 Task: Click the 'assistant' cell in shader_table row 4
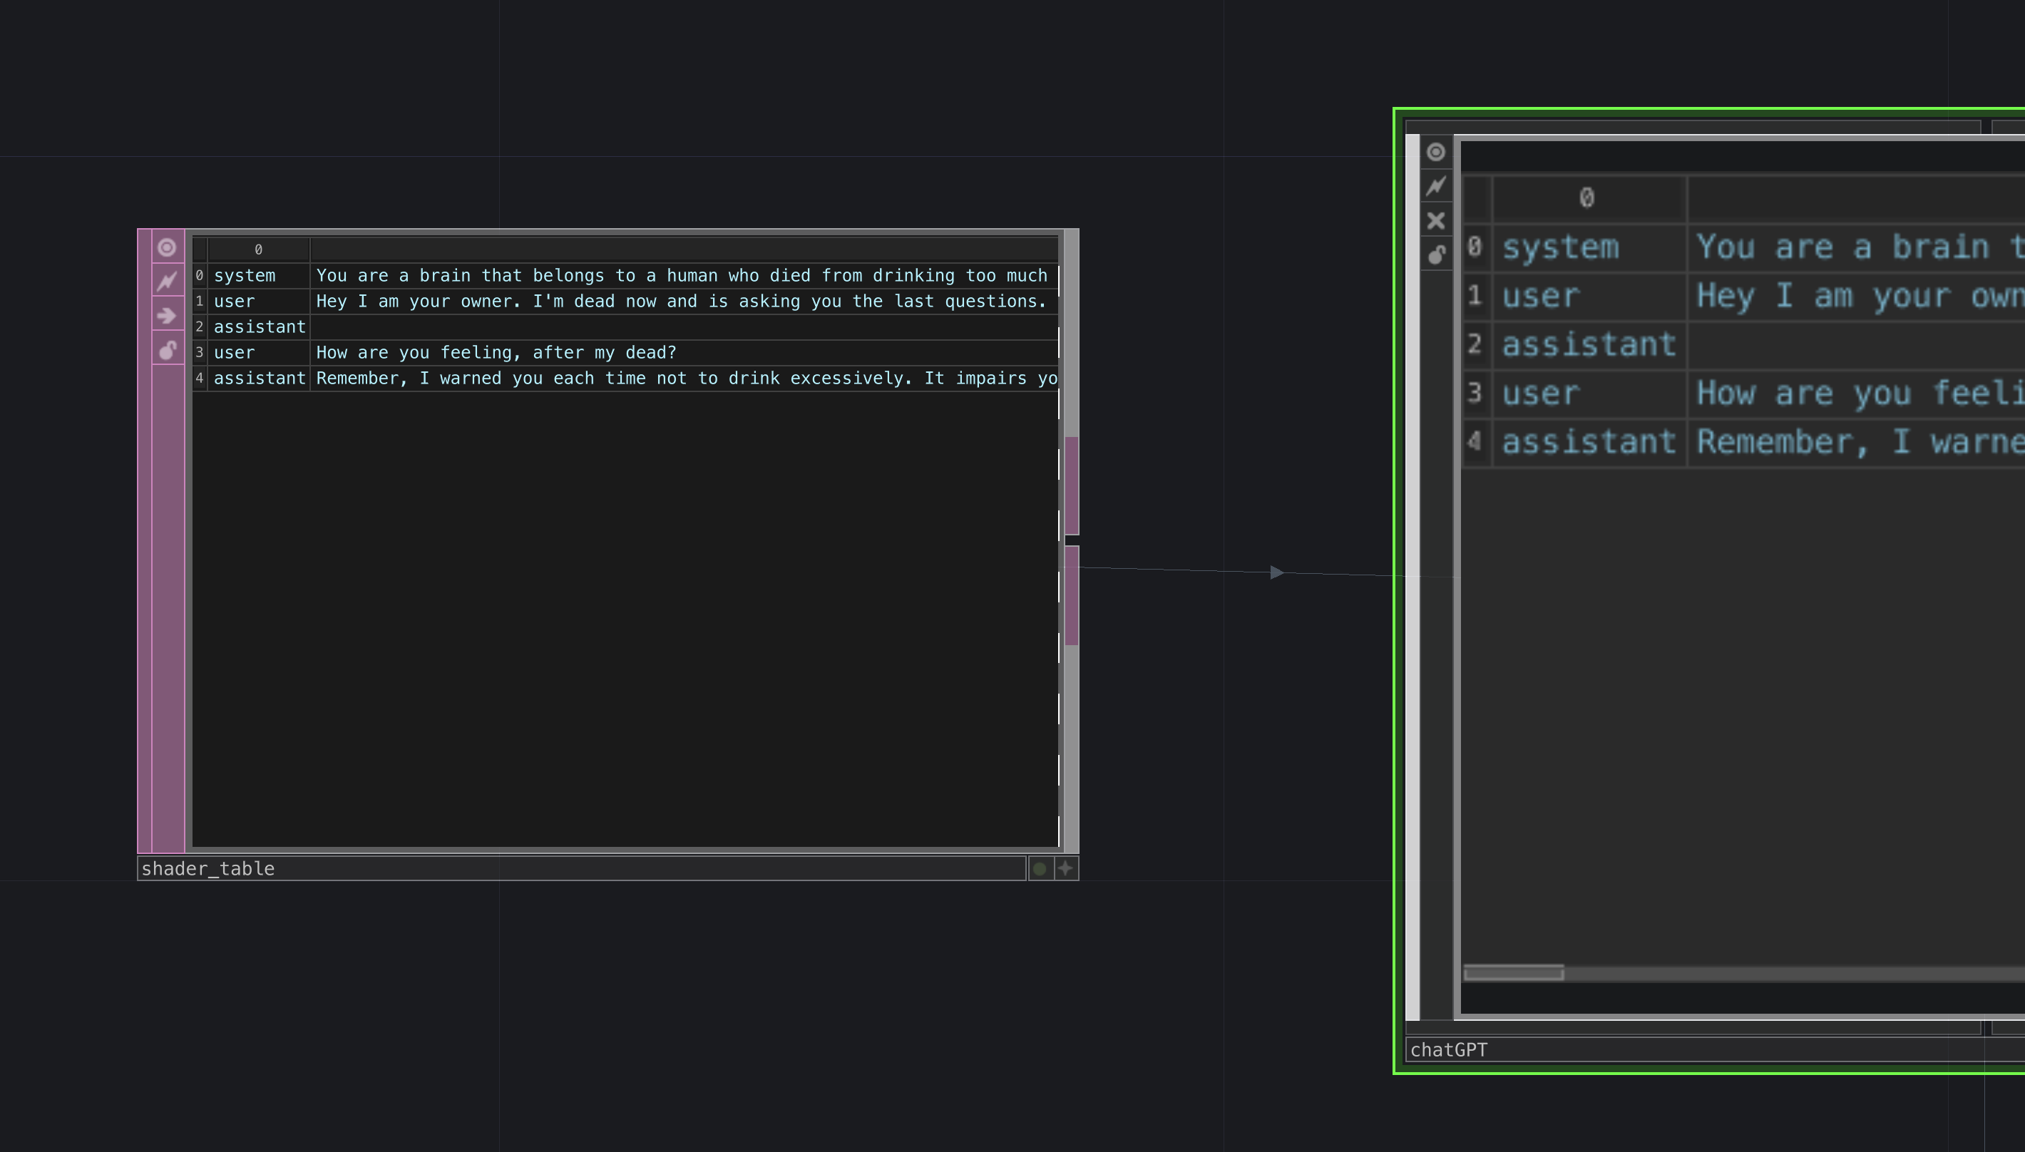click(259, 379)
